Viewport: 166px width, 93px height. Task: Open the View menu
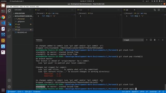tap(21, 6)
